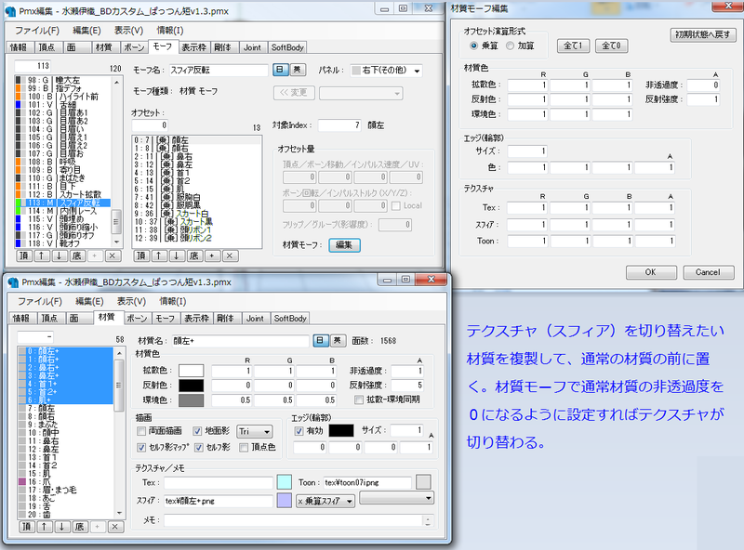Move the selected material down with the ↓ arrow

pos(61,526)
